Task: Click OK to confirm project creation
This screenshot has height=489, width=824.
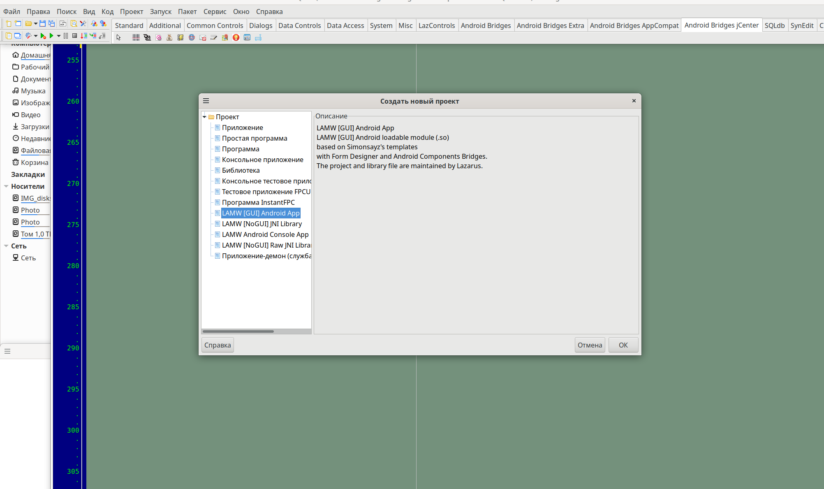Action: [623, 345]
